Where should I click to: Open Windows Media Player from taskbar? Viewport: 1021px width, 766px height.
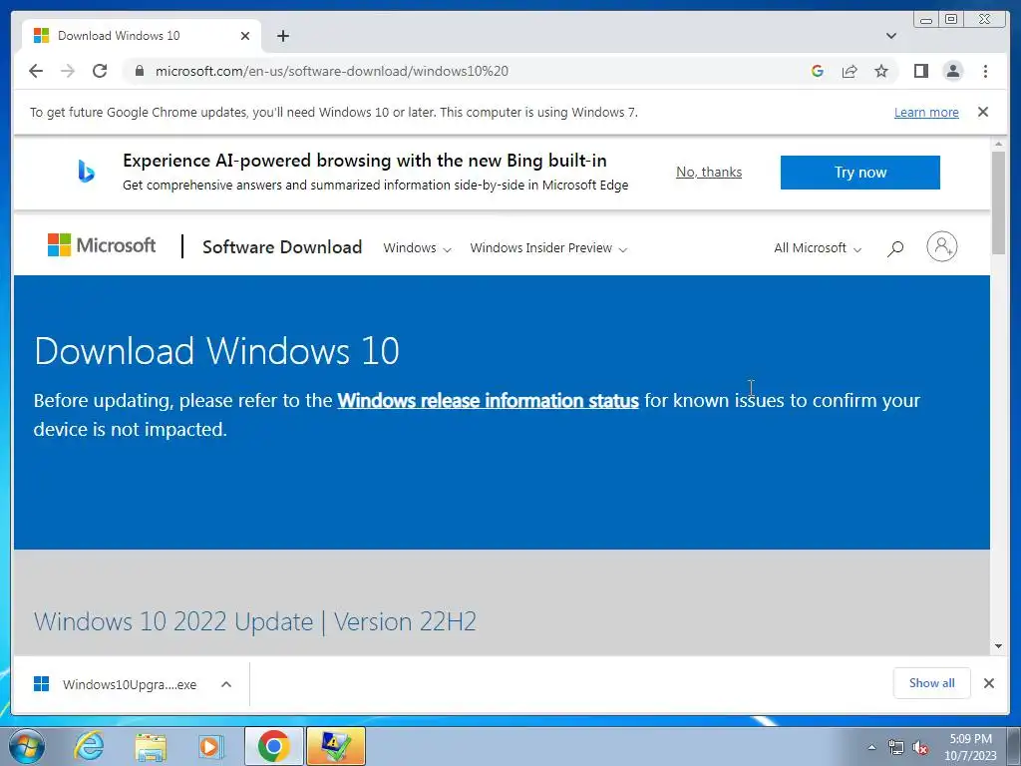tap(210, 746)
